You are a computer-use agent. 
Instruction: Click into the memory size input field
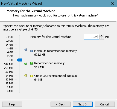(x=91, y=37)
